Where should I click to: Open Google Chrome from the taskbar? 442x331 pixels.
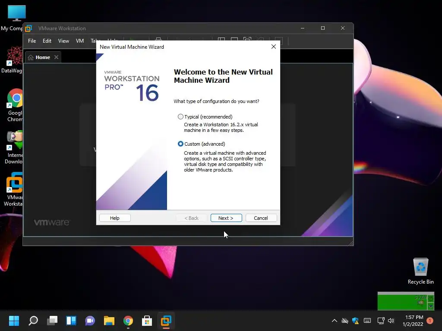(x=128, y=321)
